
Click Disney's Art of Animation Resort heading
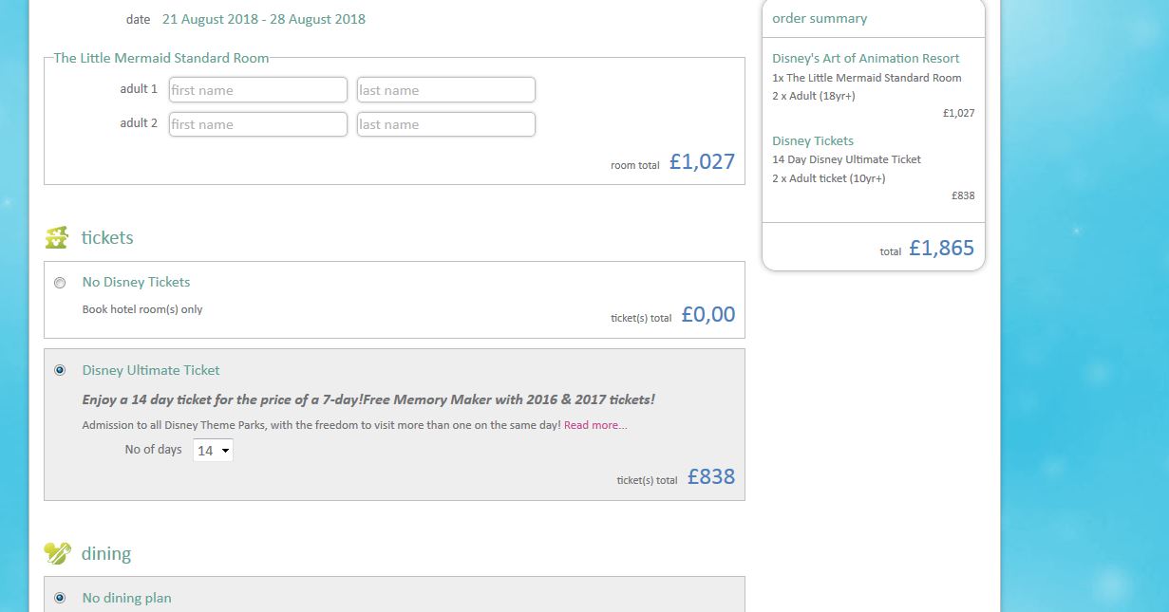tap(865, 58)
